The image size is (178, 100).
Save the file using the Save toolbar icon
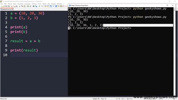(6, 6)
